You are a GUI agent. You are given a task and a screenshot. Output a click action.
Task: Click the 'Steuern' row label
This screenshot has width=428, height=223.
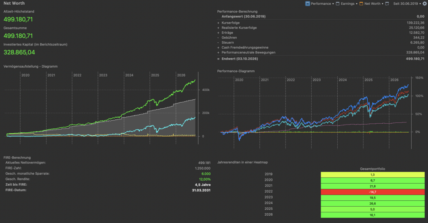click(x=228, y=42)
